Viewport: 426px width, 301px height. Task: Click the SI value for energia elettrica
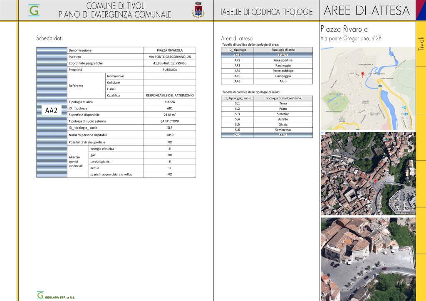[170, 149]
